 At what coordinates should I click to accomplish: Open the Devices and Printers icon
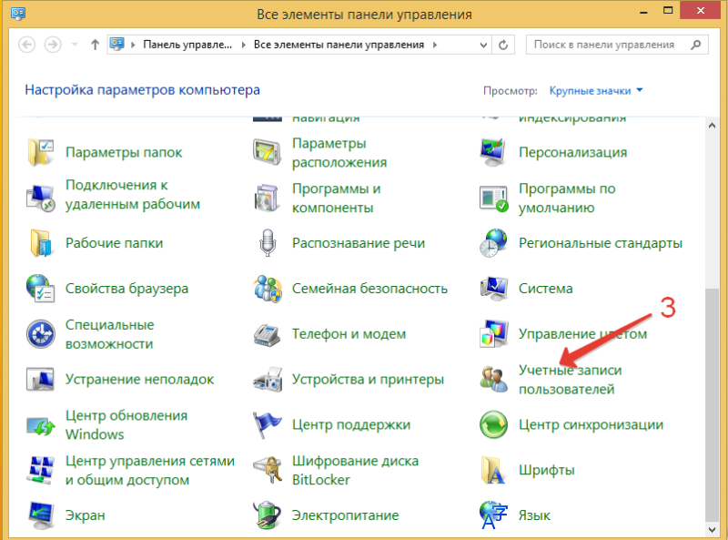click(x=268, y=380)
